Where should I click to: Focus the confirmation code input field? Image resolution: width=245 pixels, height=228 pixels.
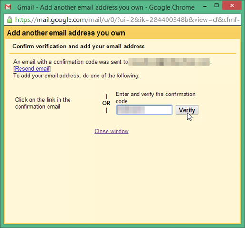pyautogui.click(x=144, y=110)
